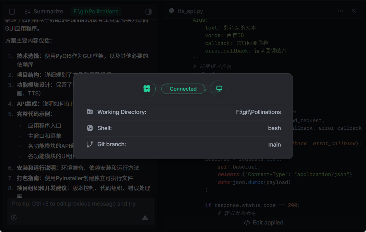Image resolution: width=366 pixels, height=232 pixels.
Task: Click the Shell terminal icon
Action: pyautogui.click(x=90, y=128)
